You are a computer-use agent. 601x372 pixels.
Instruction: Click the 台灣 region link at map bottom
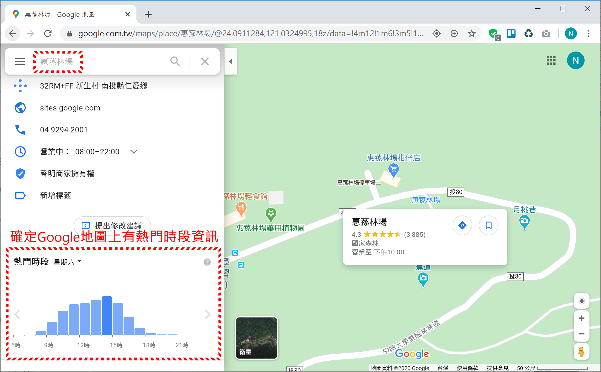tap(443, 368)
